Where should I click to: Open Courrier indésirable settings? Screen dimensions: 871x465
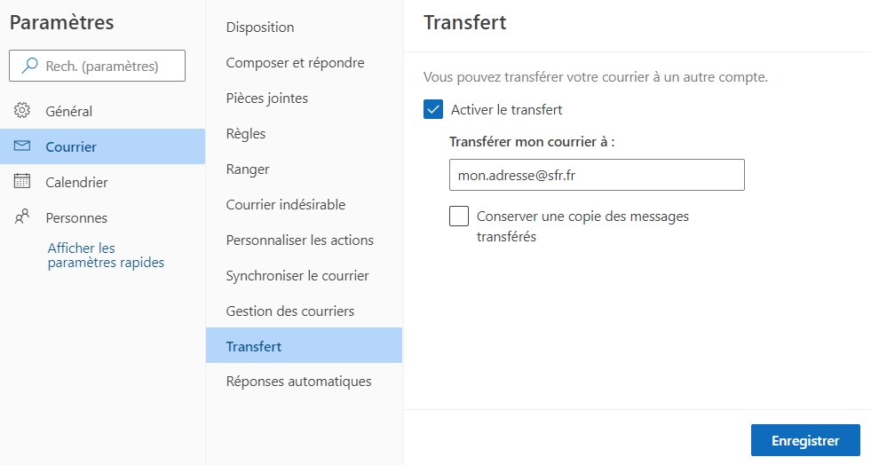coord(286,205)
